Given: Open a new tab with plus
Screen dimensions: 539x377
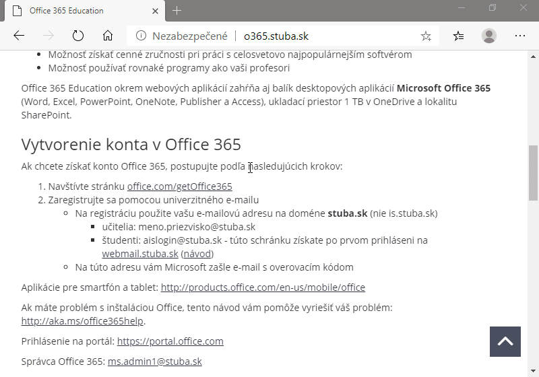Looking at the screenshot, I should tap(177, 11).
